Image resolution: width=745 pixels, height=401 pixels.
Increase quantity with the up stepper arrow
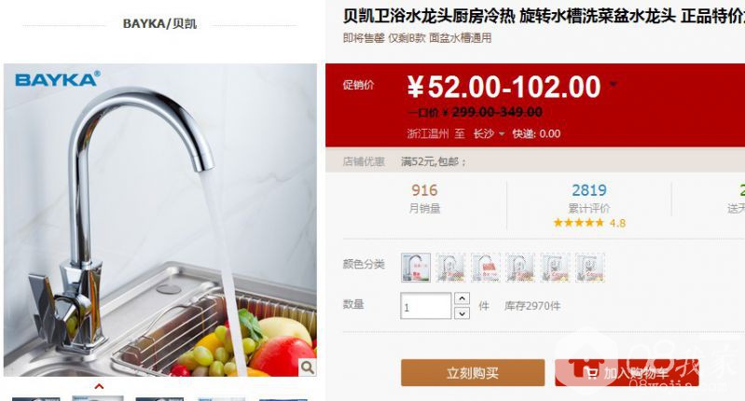coord(462,298)
